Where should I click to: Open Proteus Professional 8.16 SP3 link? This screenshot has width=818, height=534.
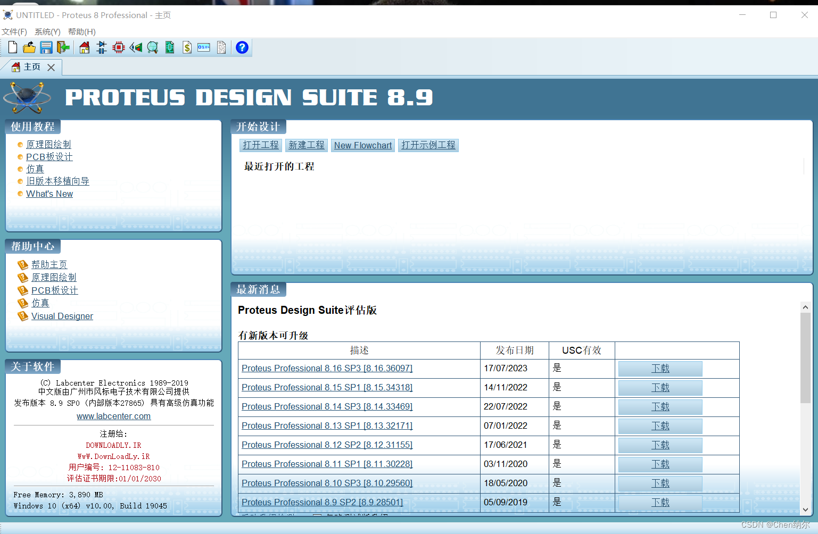pyautogui.click(x=327, y=368)
